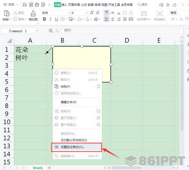Open the 插入 ribbon tab
The width and height of the screenshot is (189, 170).
pyautogui.click(x=64, y=5)
